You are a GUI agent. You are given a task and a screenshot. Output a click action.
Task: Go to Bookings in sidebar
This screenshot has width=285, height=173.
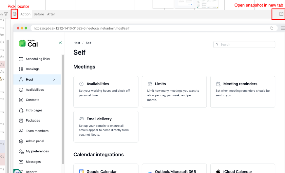tap(32, 69)
